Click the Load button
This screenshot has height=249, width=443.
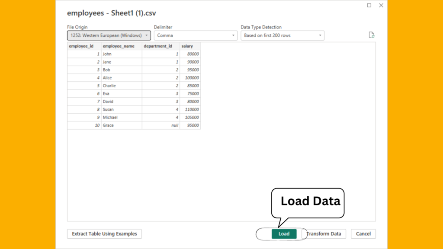(x=284, y=234)
